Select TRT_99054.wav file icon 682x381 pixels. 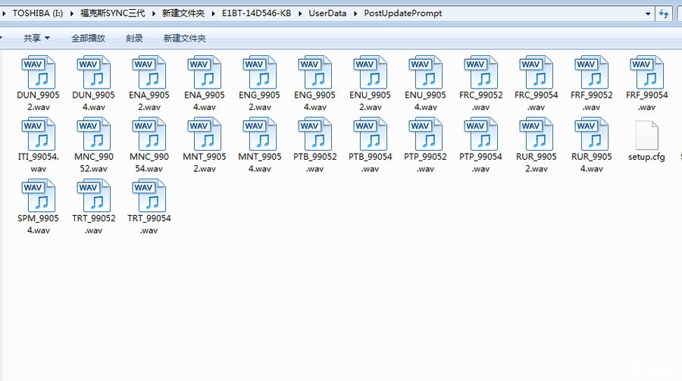coord(149,195)
